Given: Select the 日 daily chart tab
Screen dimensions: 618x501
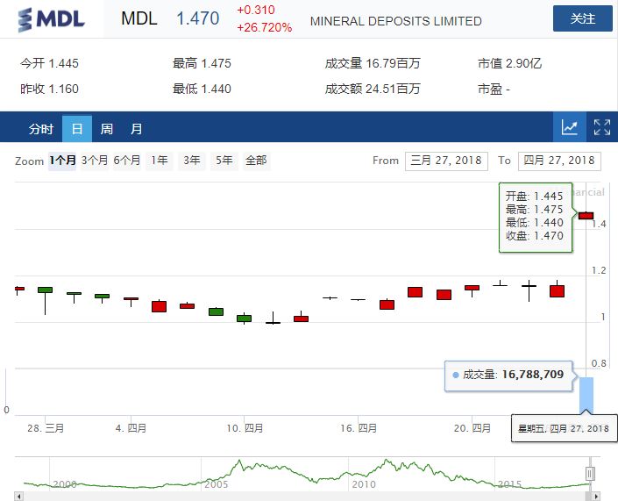Looking at the screenshot, I should tap(77, 129).
